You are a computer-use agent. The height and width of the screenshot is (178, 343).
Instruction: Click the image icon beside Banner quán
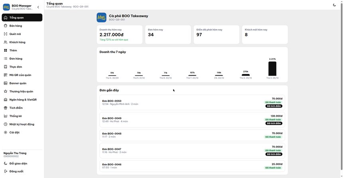(x=6, y=83)
